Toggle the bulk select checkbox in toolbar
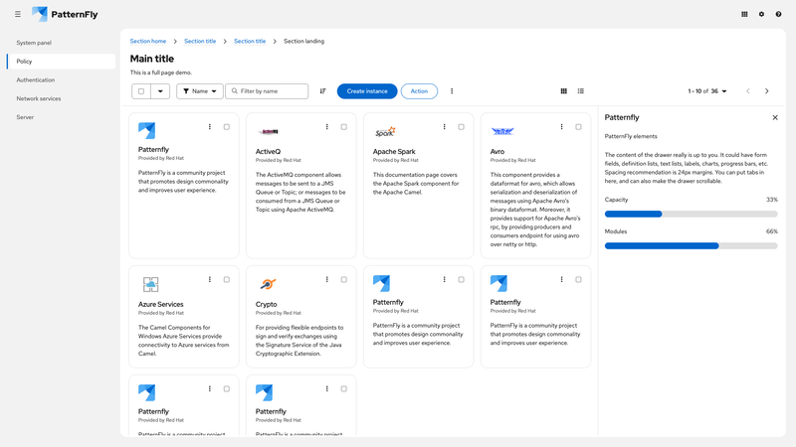Viewport: 796px width, 447px height. click(x=141, y=91)
